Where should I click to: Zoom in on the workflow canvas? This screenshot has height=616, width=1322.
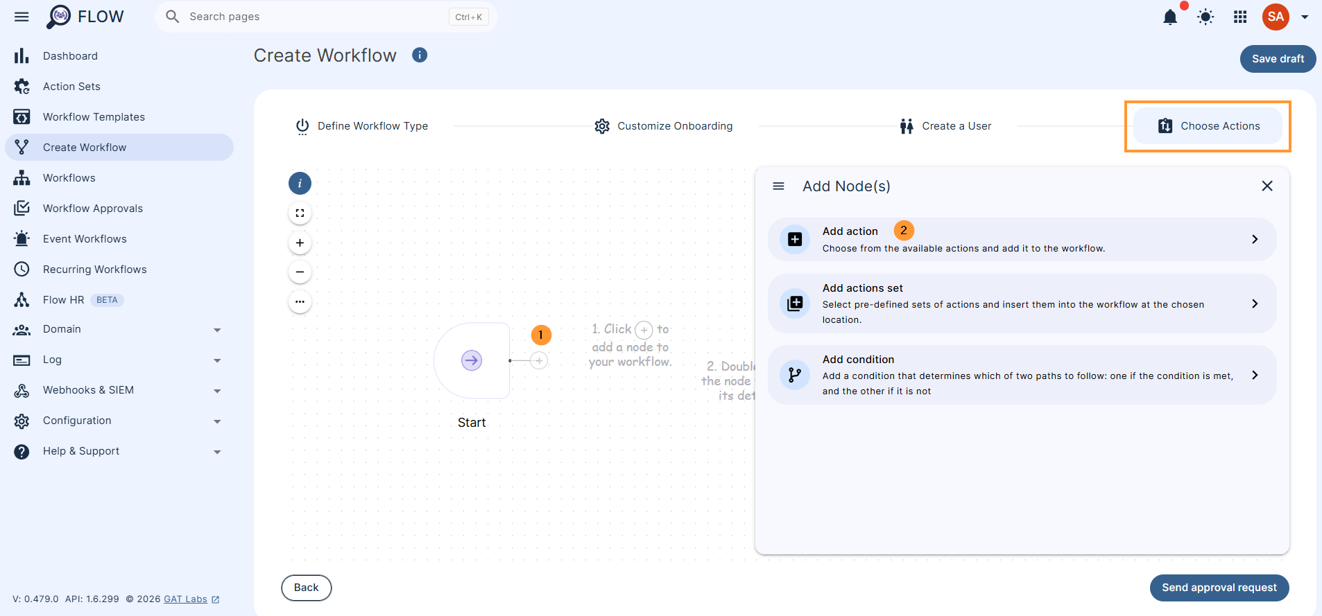(300, 243)
